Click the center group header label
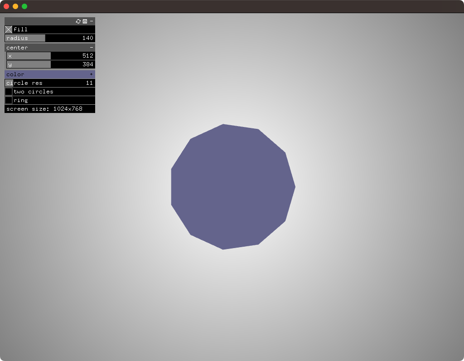464x361 pixels. coord(17,48)
